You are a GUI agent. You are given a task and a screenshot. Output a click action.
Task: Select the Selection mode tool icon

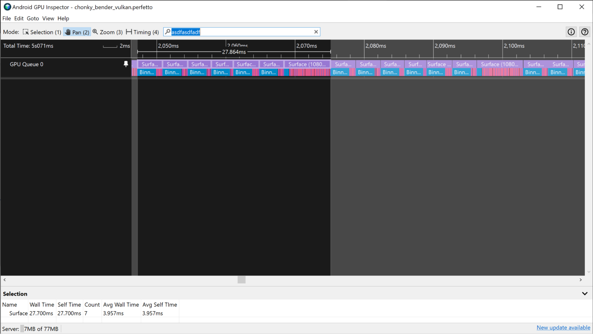(26, 32)
